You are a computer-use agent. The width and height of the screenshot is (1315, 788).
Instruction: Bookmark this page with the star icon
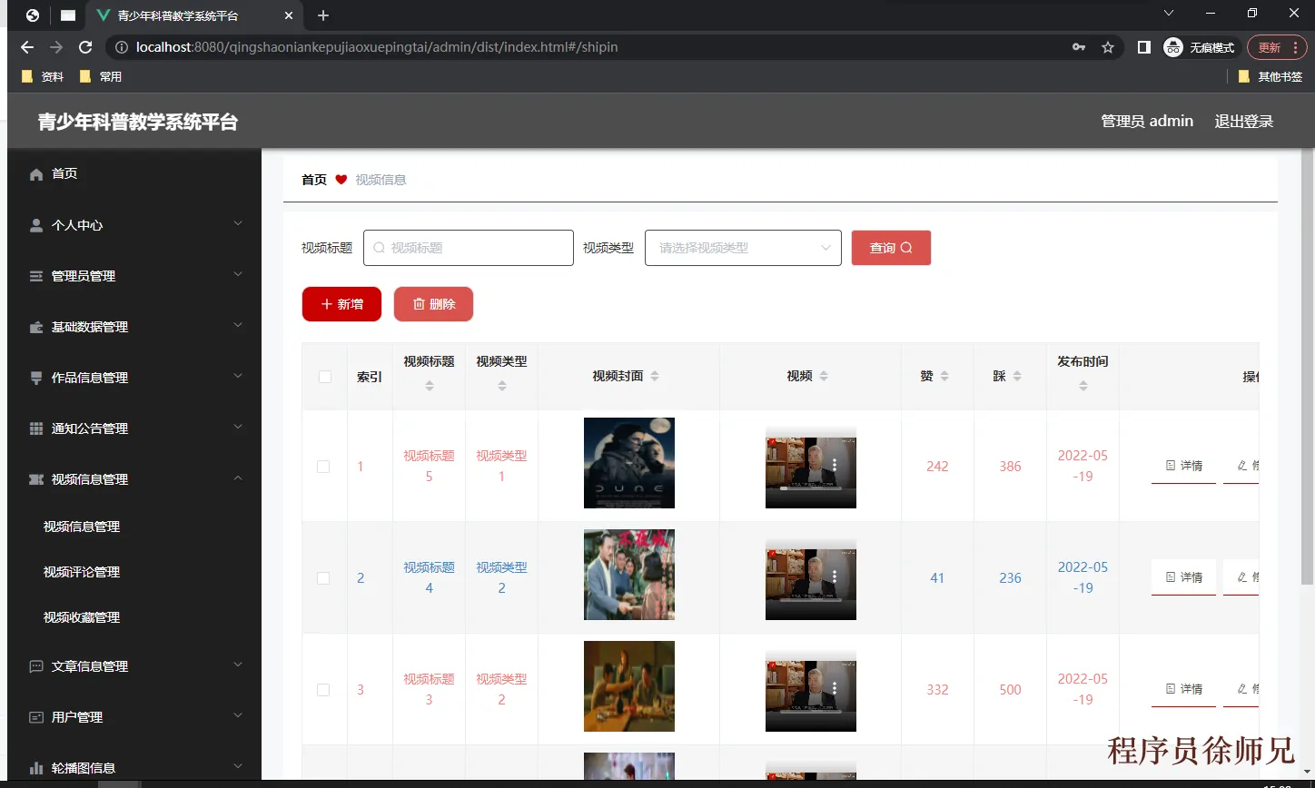(1108, 47)
